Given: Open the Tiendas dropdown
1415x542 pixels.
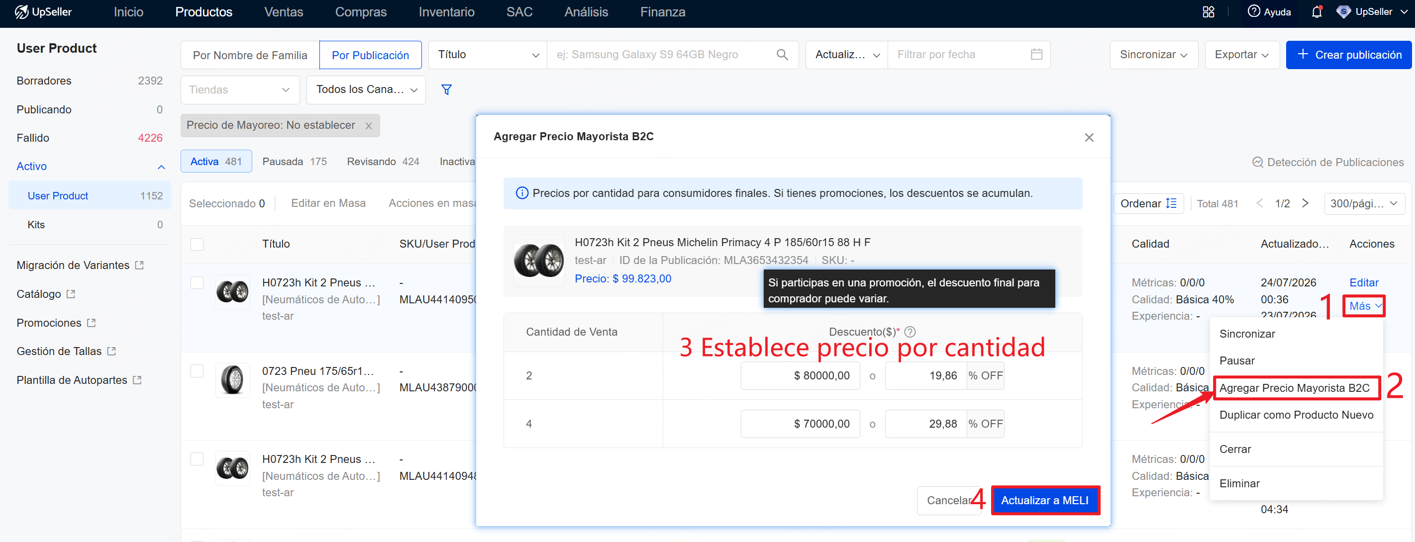Looking at the screenshot, I should pyautogui.click(x=240, y=90).
